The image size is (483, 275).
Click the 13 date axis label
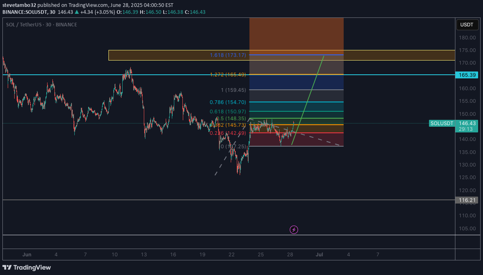144,255
